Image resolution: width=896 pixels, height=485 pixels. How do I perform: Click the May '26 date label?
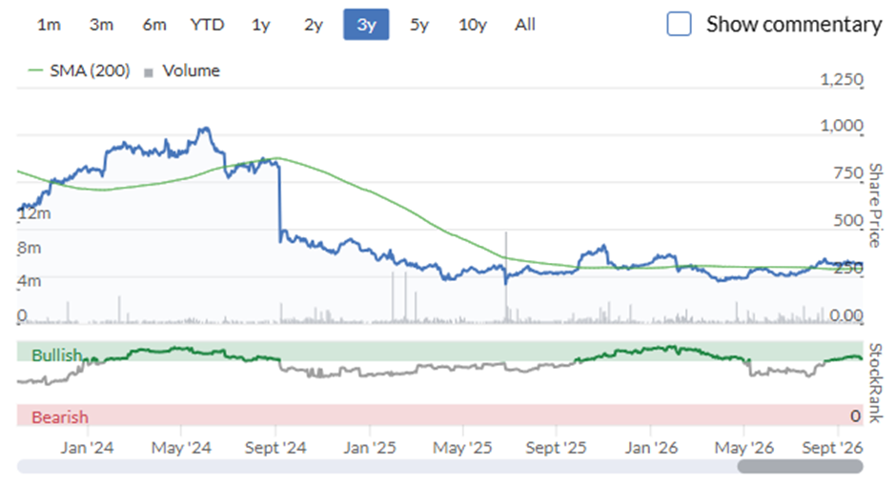(x=744, y=447)
